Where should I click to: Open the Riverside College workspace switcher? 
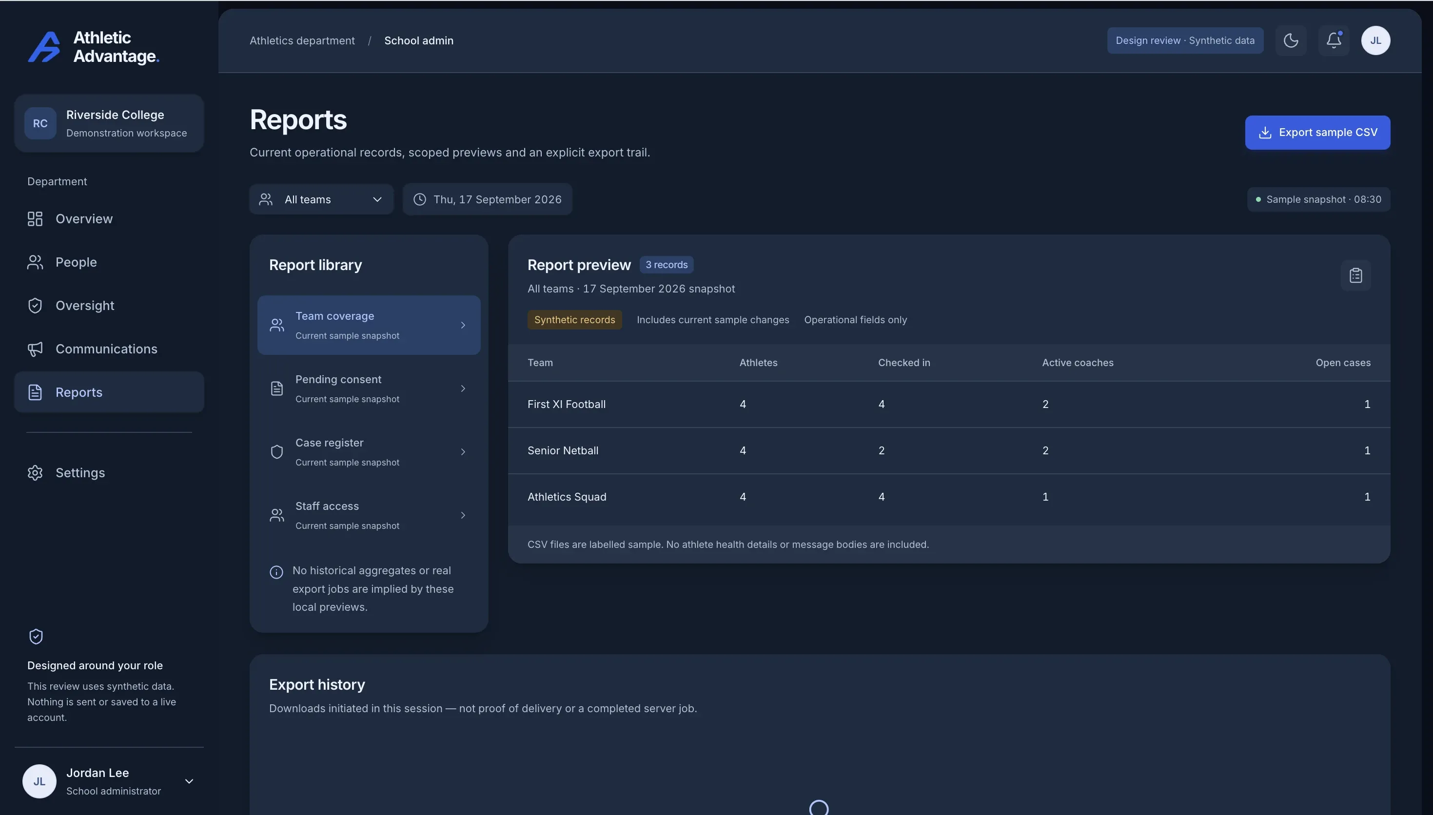pyautogui.click(x=109, y=123)
